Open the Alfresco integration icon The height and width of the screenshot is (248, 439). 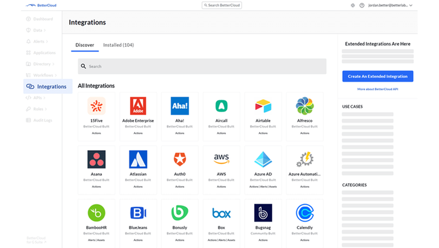[x=304, y=106]
